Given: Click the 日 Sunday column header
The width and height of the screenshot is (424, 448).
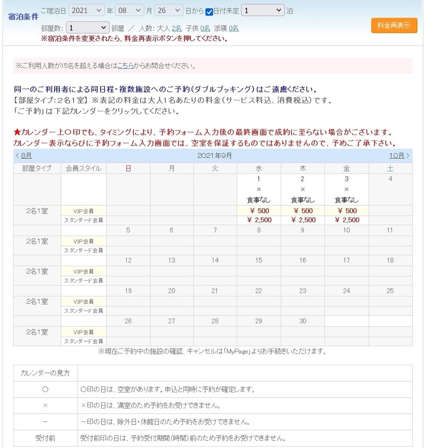Looking at the screenshot, I should click(128, 168).
